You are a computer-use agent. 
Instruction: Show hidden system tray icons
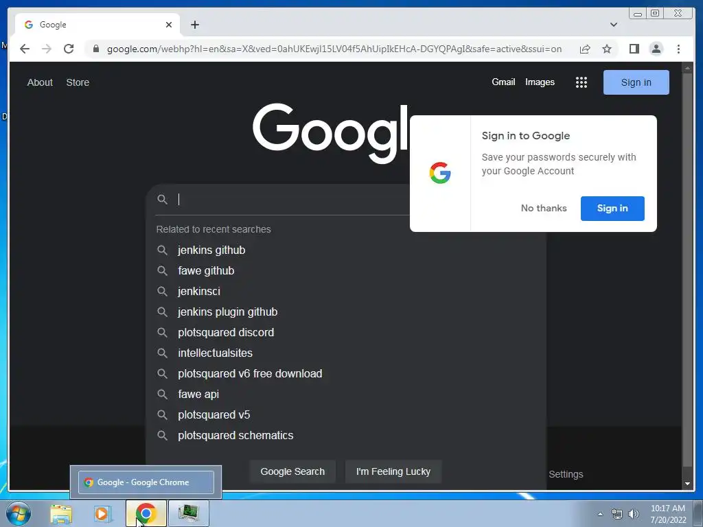tap(600, 514)
